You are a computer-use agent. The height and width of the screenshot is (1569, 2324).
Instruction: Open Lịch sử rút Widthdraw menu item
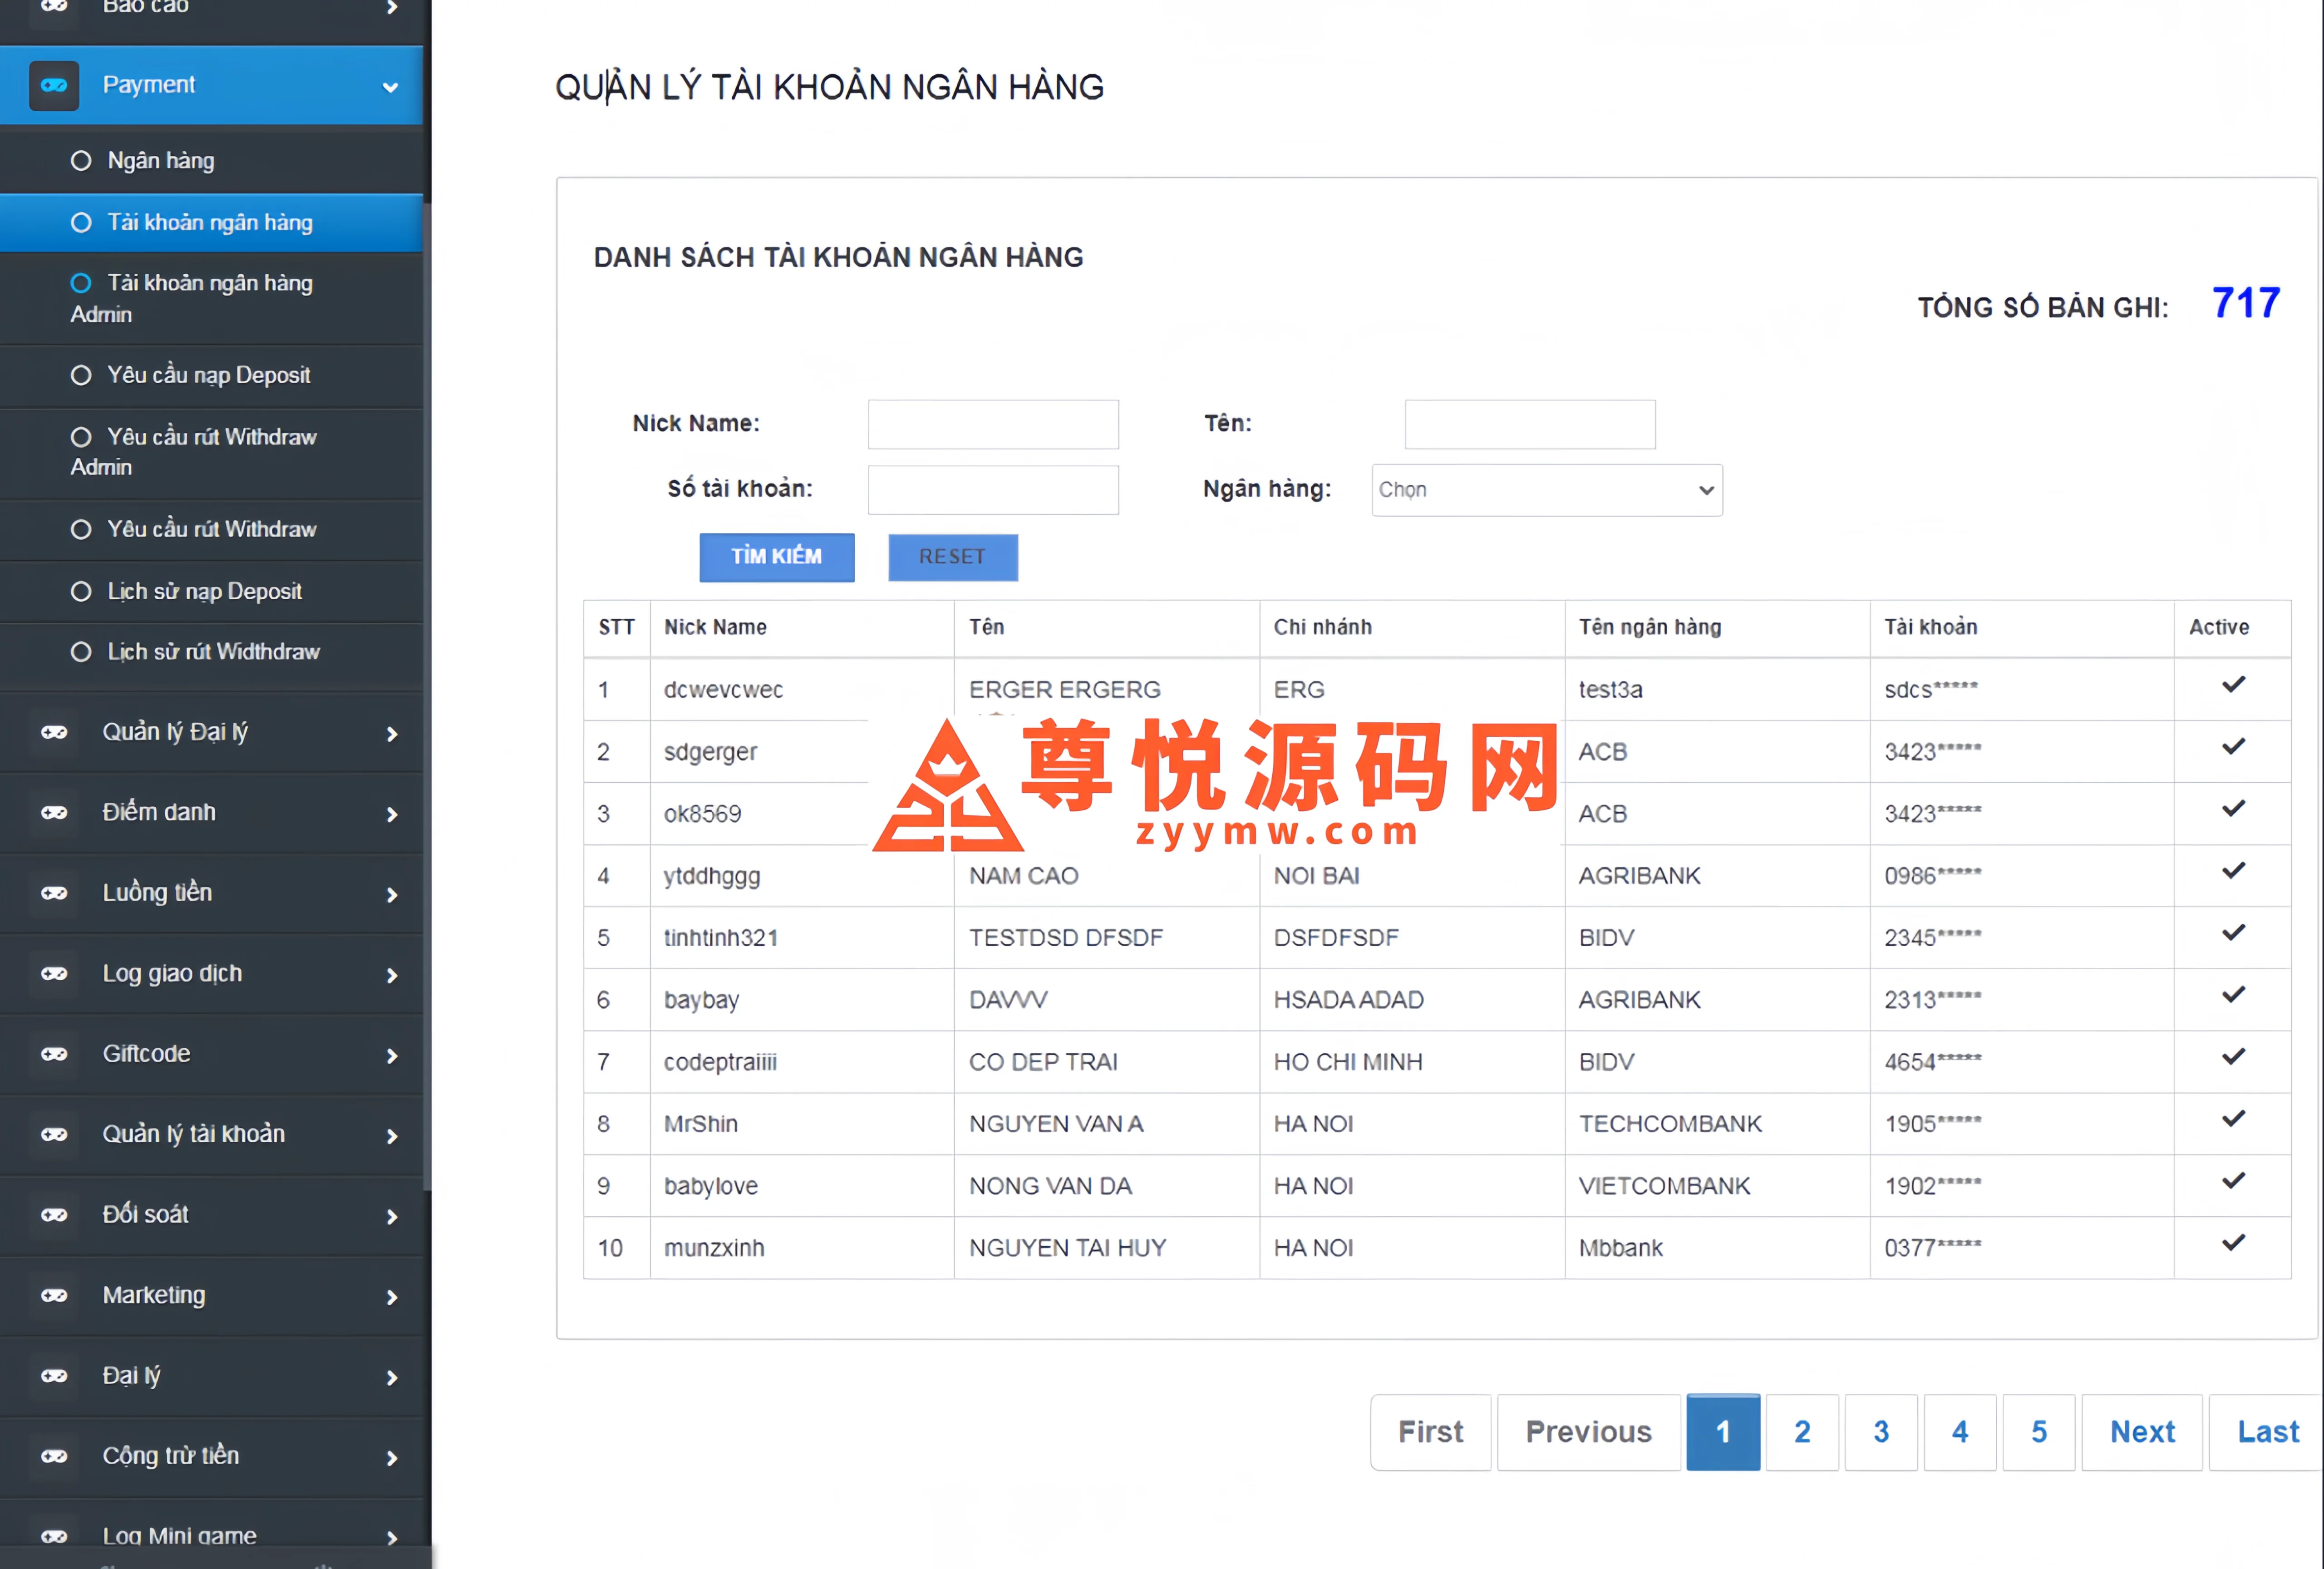click(x=213, y=652)
